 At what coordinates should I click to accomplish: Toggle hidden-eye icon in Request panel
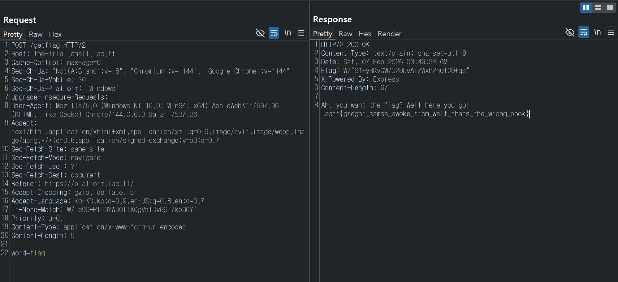click(260, 33)
